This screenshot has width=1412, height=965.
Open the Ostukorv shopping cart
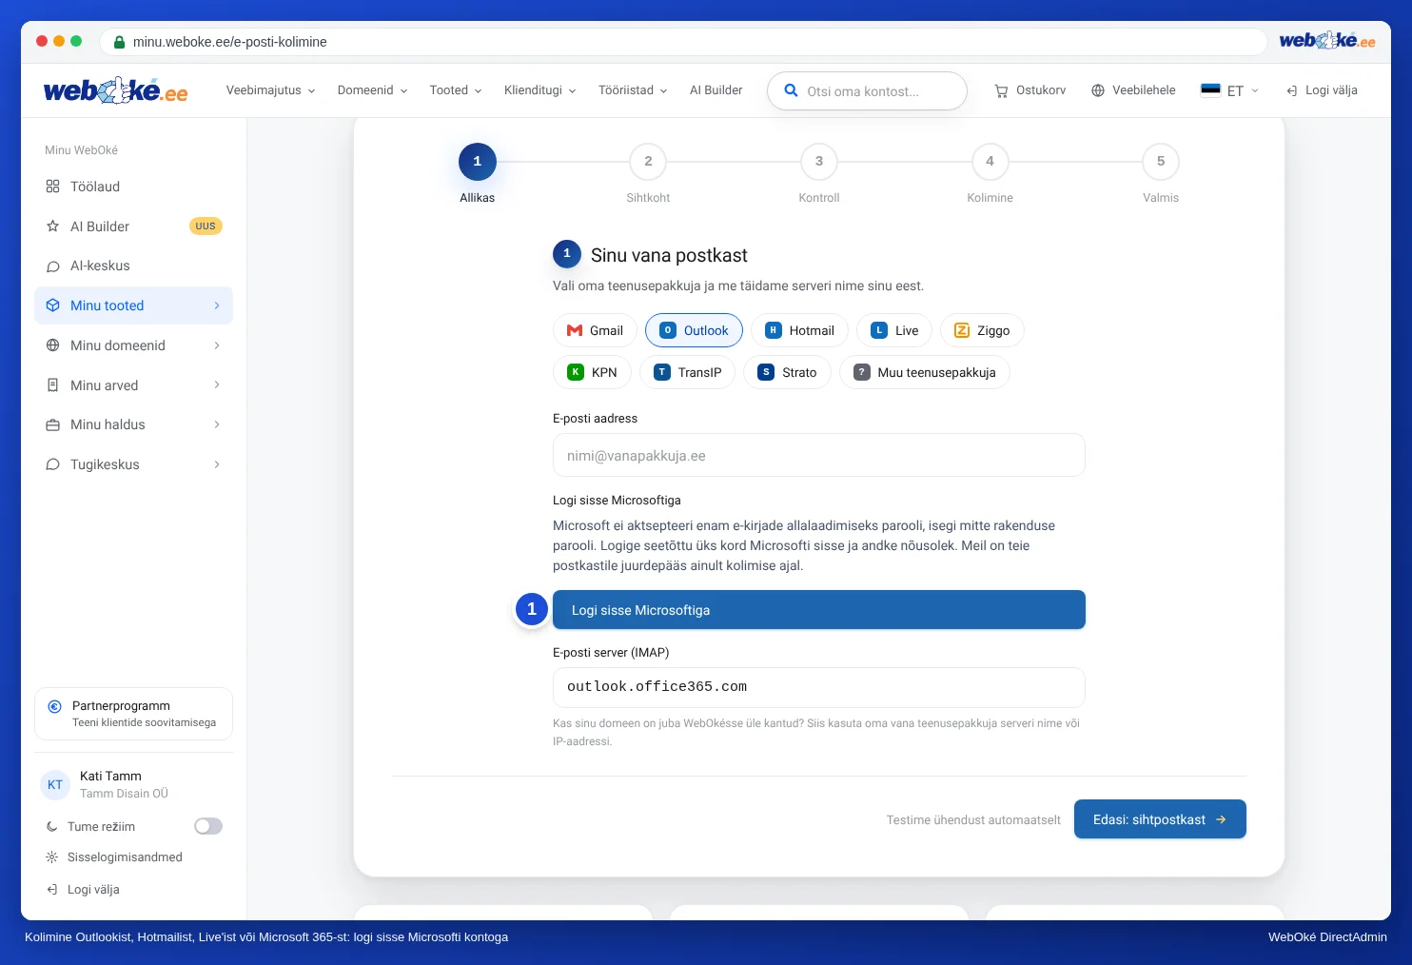pyautogui.click(x=1030, y=90)
